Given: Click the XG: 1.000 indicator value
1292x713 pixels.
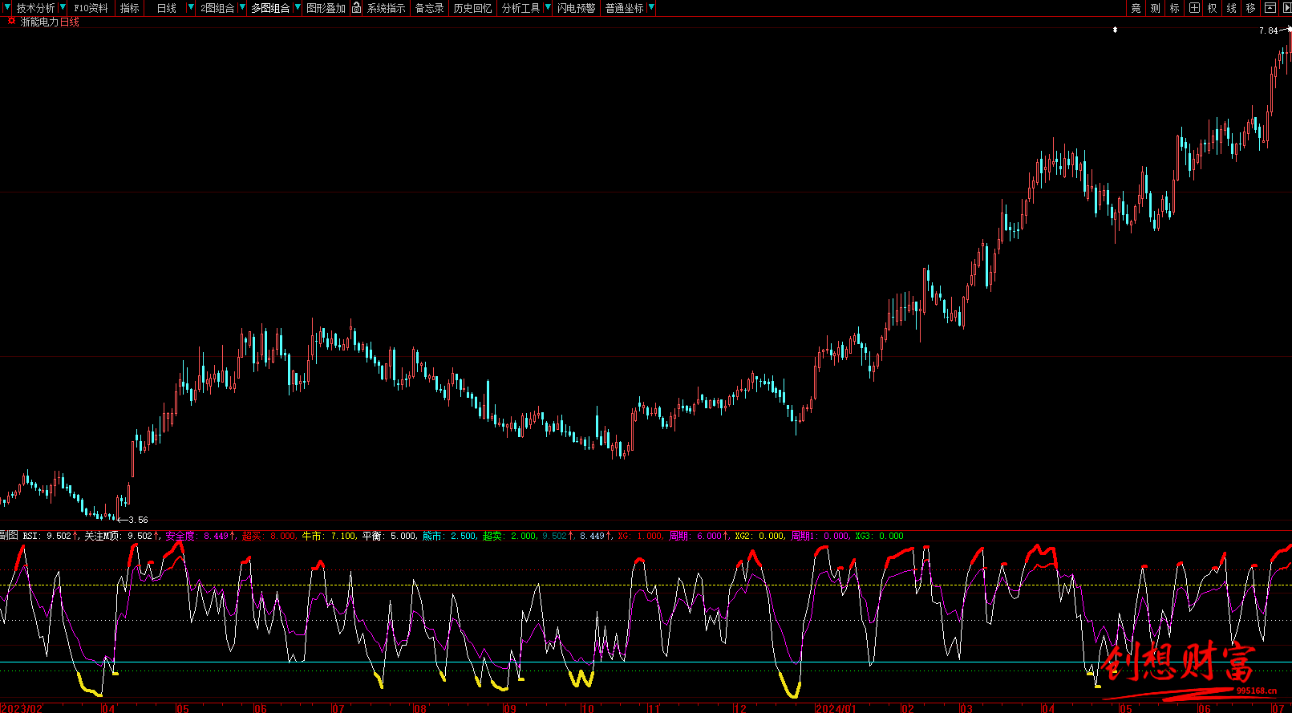Looking at the screenshot, I should pos(640,536).
